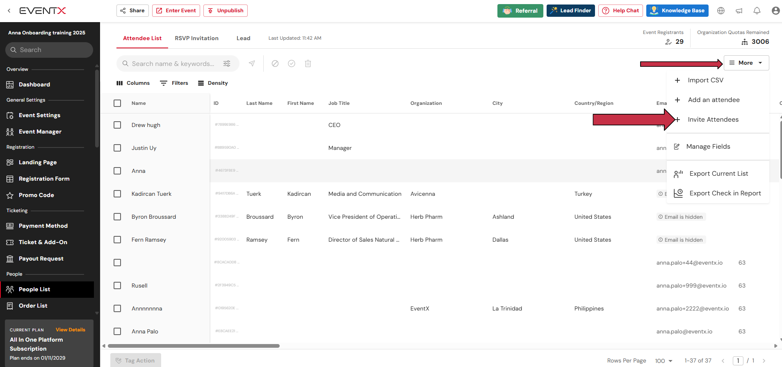Screen dimensions: 782x367
Task: Open the Density options menu
Action: [213, 83]
